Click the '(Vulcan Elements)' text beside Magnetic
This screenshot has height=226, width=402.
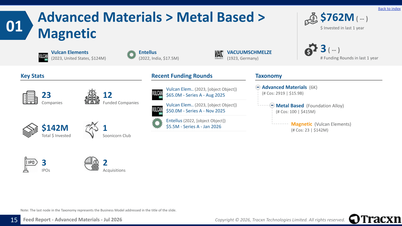pos(333,124)
